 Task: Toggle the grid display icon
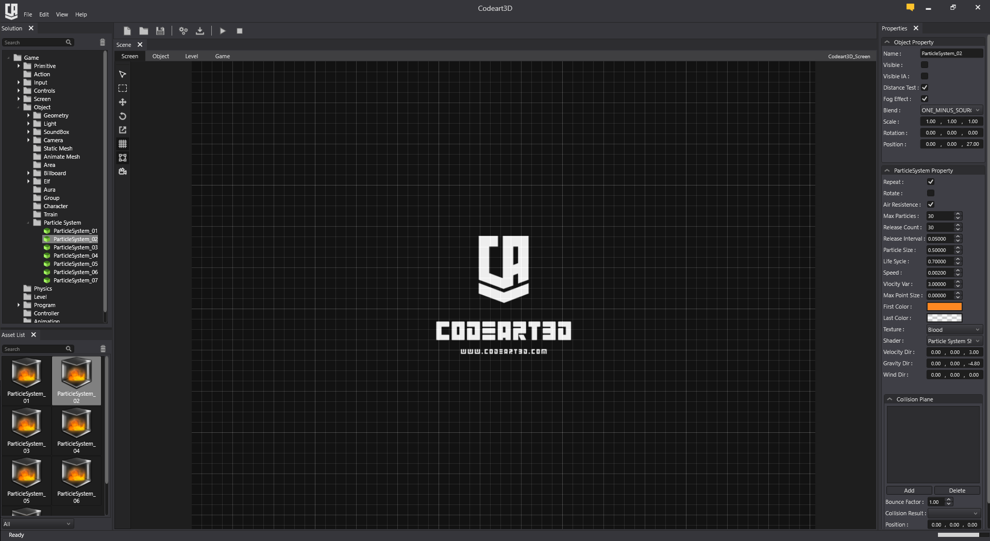pyautogui.click(x=123, y=144)
